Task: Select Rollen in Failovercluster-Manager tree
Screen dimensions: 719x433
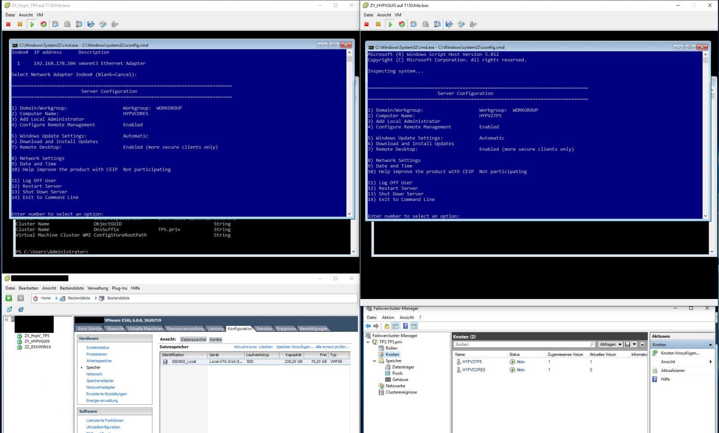Action: click(x=391, y=348)
